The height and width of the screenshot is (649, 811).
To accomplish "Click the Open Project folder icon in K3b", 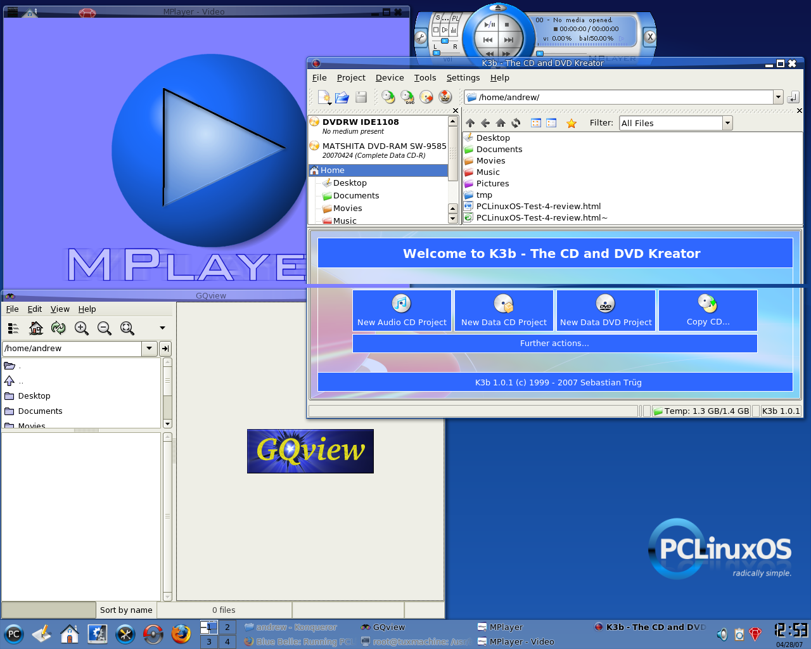I will 342,97.
